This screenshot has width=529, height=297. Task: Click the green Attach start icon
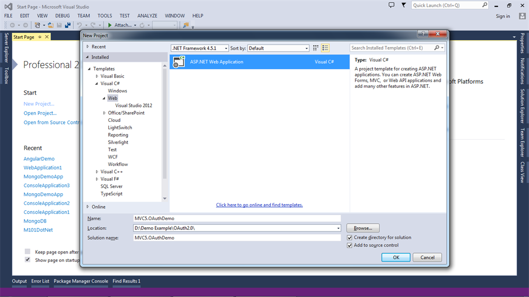tap(110, 25)
